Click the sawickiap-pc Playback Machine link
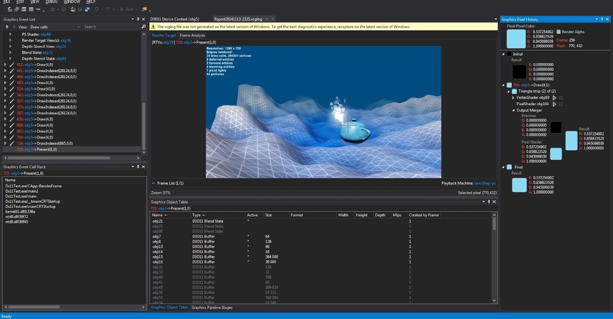 point(485,183)
